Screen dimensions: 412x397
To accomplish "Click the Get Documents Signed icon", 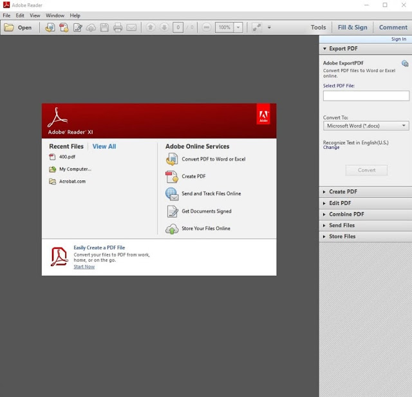I will pos(172,211).
